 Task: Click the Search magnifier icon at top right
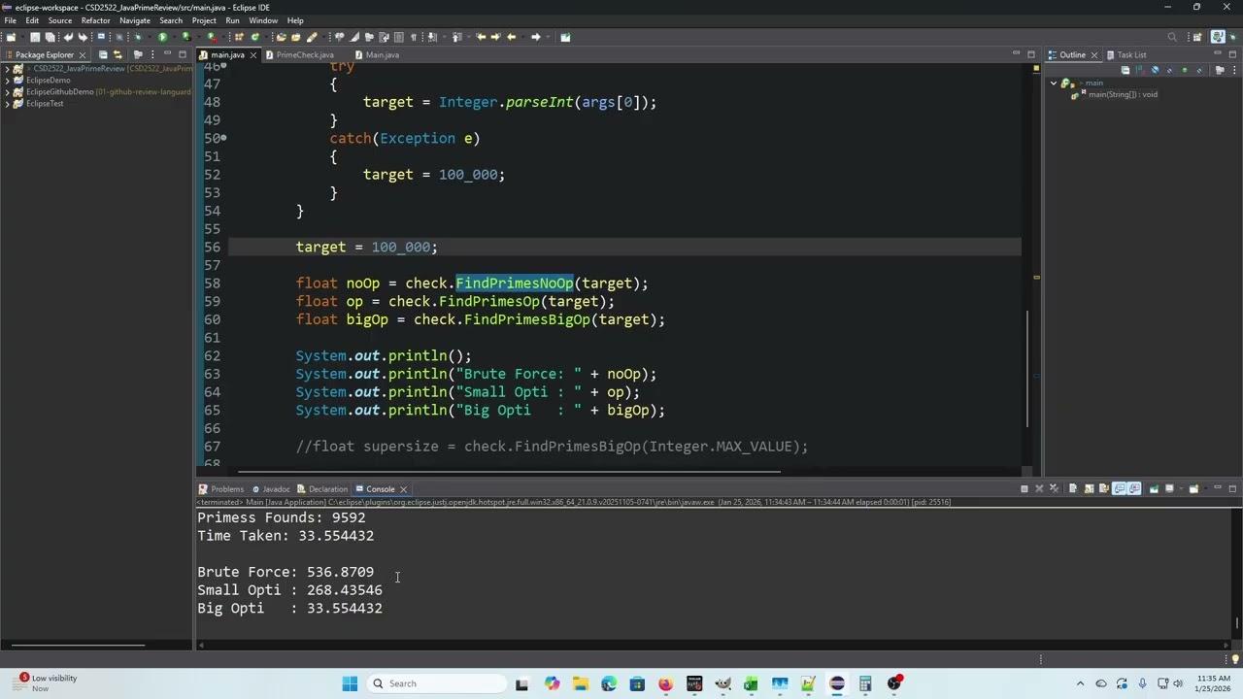coord(1172,37)
